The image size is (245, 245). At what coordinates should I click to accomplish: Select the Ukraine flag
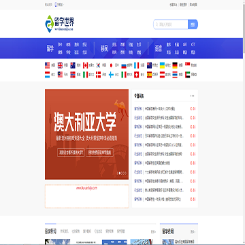(x=162, y=65)
